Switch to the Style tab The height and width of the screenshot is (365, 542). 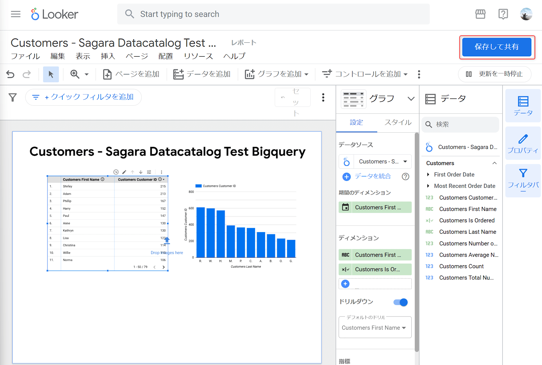pyautogui.click(x=398, y=122)
